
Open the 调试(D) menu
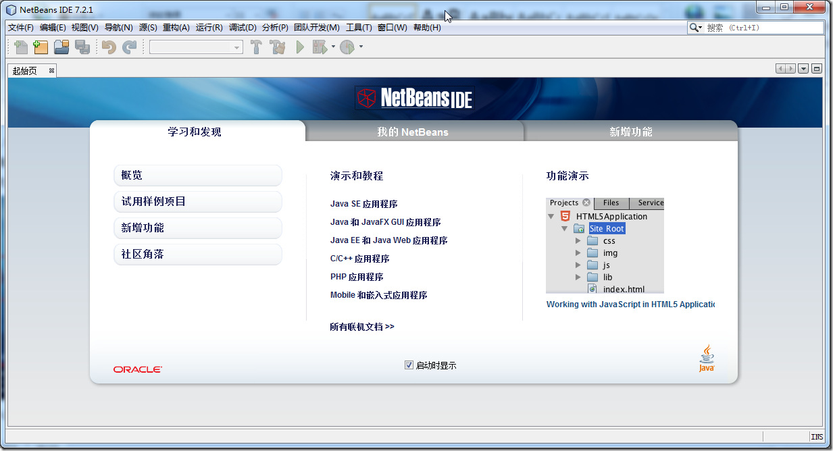click(x=243, y=28)
